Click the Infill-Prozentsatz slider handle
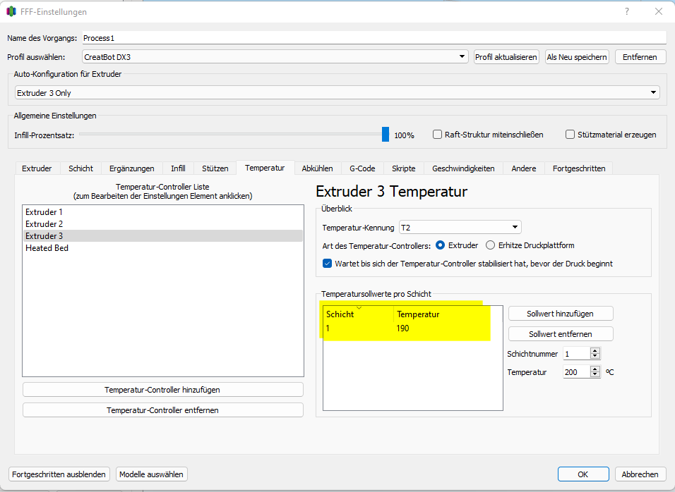675x492 pixels. tap(386, 135)
